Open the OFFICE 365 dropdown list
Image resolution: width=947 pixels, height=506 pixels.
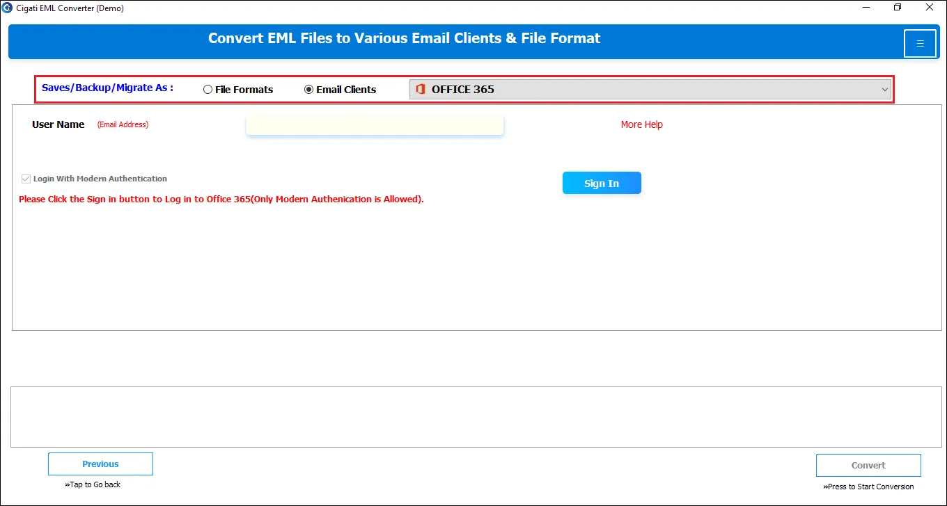(650, 89)
